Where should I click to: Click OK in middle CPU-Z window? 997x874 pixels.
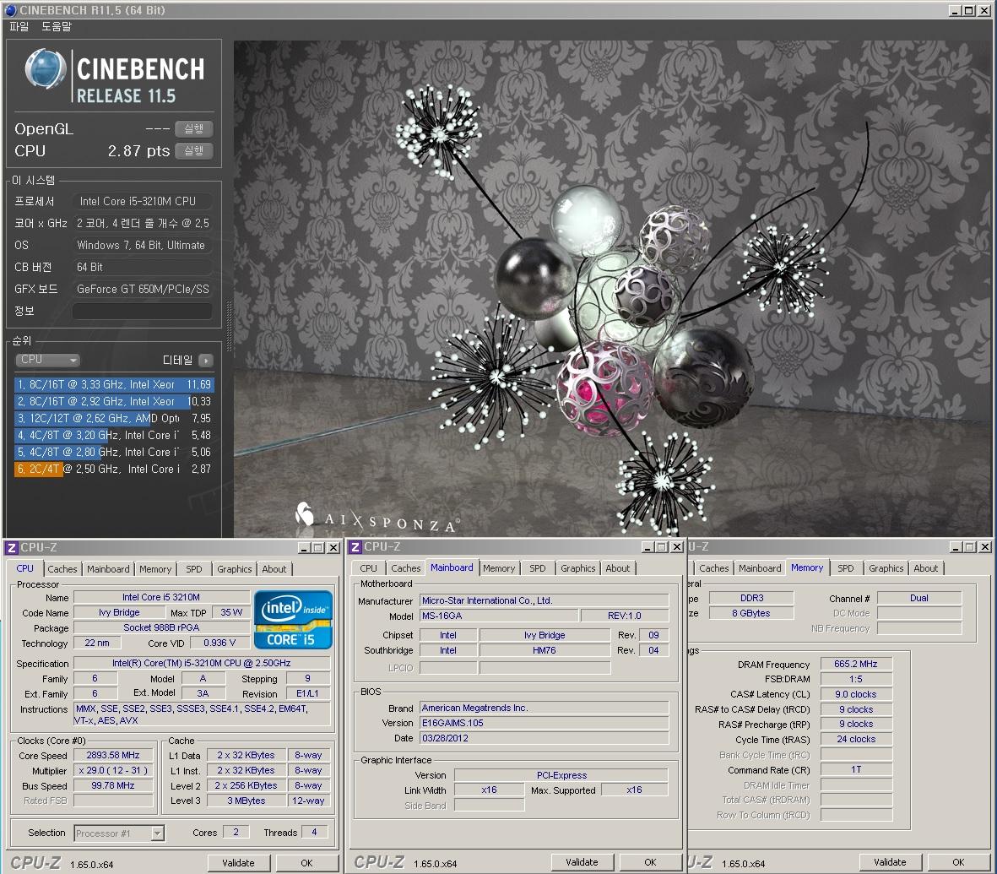[x=650, y=862]
